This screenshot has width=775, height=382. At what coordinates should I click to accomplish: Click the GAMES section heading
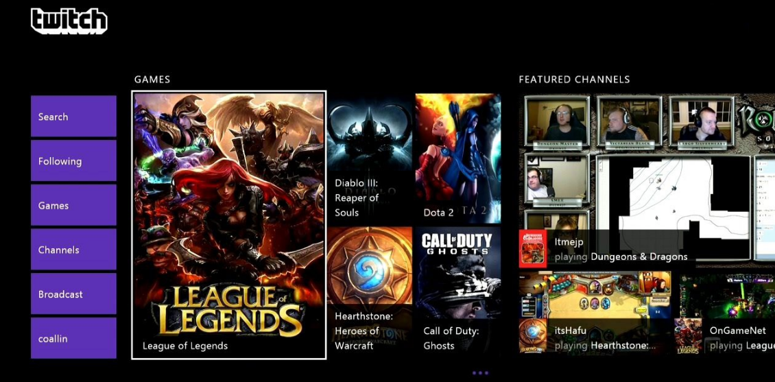152,80
